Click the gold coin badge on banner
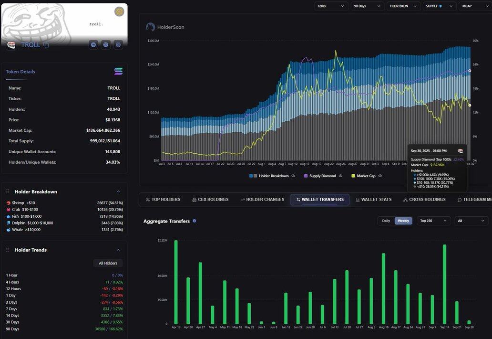Image resolution: width=492 pixels, height=339 pixels. [x=119, y=12]
